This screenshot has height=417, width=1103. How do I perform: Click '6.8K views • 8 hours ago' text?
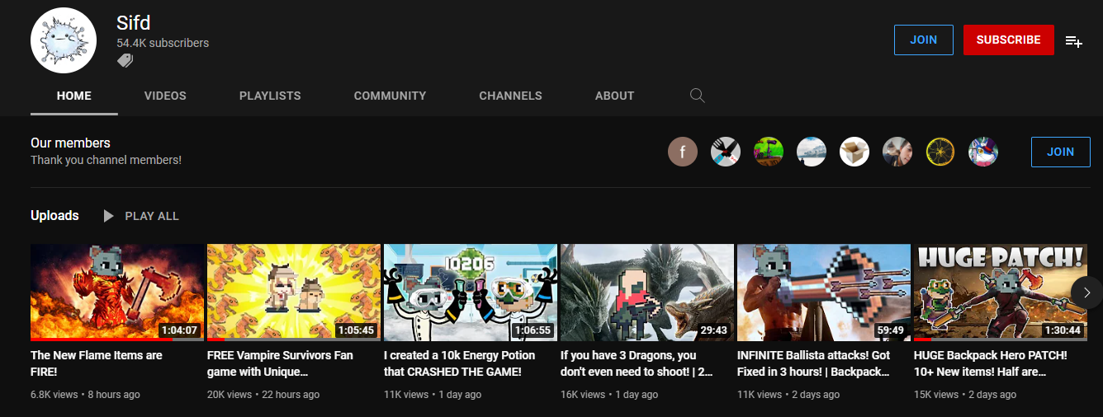click(x=85, y=395)
